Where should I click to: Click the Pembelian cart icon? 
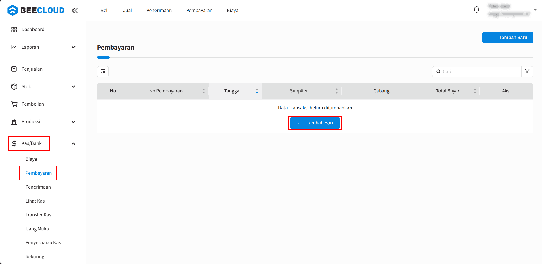(14, 104)
